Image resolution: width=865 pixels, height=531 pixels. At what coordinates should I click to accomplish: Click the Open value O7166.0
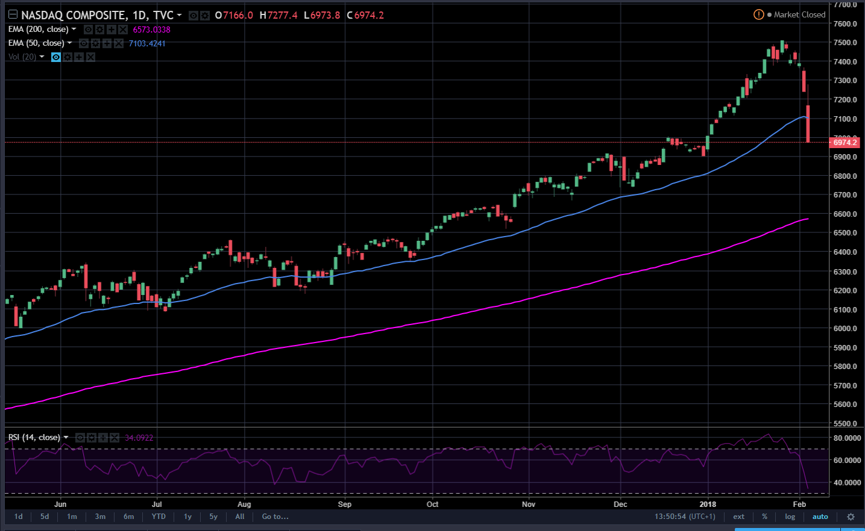[234, 15]
